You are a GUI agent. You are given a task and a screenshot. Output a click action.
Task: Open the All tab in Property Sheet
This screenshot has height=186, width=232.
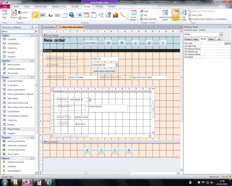tap(219, 39)
